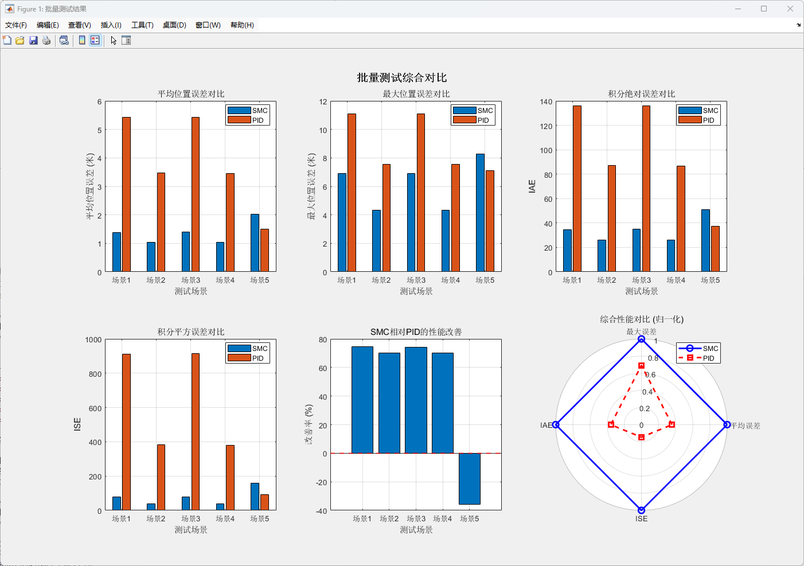Click the SMC相对PID的性能改善 chart title

click(x=416, y=332)
